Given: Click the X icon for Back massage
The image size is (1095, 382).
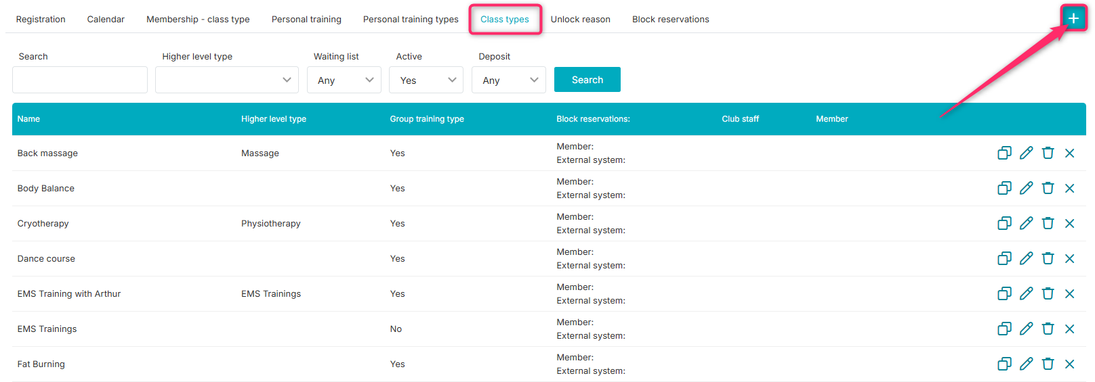Looking at the screenshot, I should (1069, 153).
